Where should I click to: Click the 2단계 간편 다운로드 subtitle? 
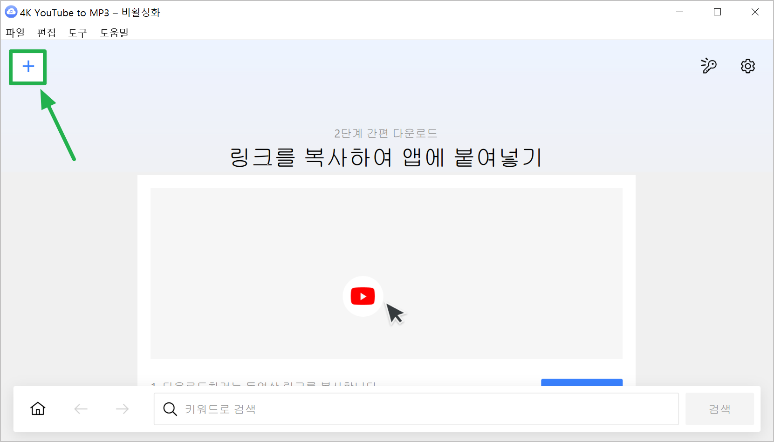tap(386, 133)
